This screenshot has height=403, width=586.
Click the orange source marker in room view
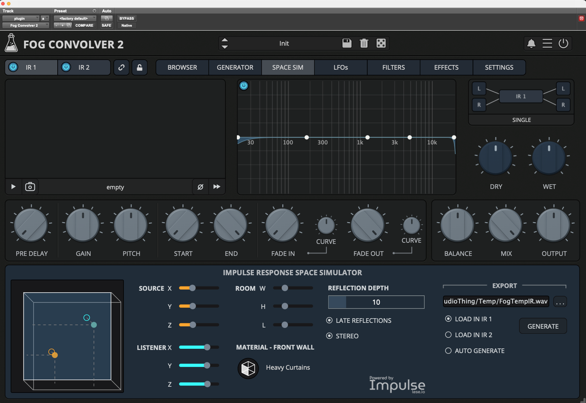click(x=55, y=355)
